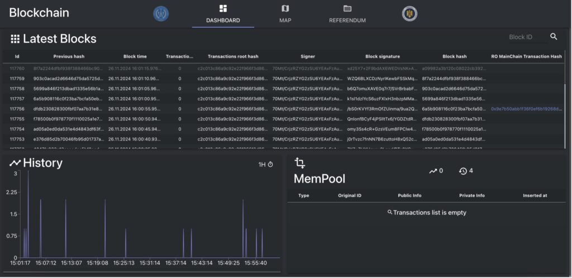The image size is (572, 278).
Task: Focus the Block ID search field
Action: coord(525,37)
